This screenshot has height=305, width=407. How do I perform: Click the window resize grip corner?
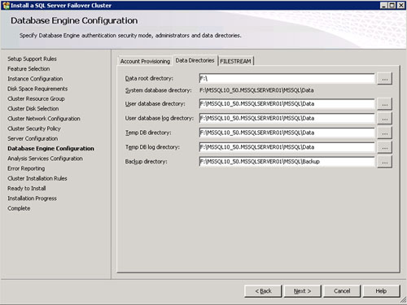(403, 300)
